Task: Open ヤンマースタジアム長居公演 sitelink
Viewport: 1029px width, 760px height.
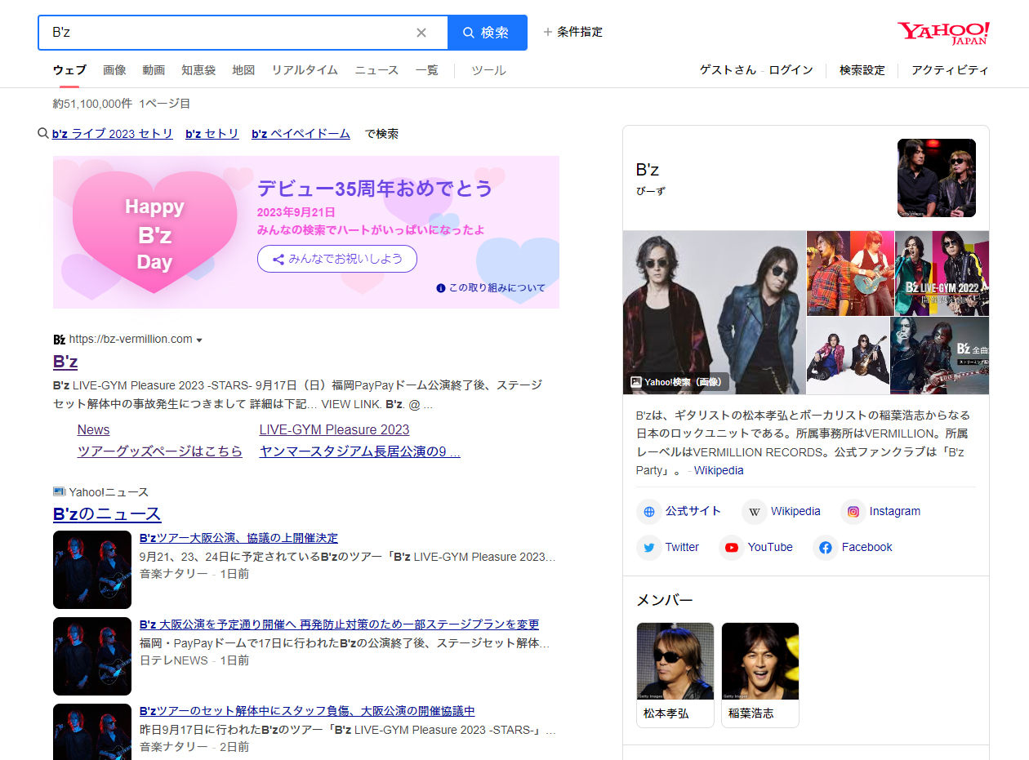Action: pos(360,451)
